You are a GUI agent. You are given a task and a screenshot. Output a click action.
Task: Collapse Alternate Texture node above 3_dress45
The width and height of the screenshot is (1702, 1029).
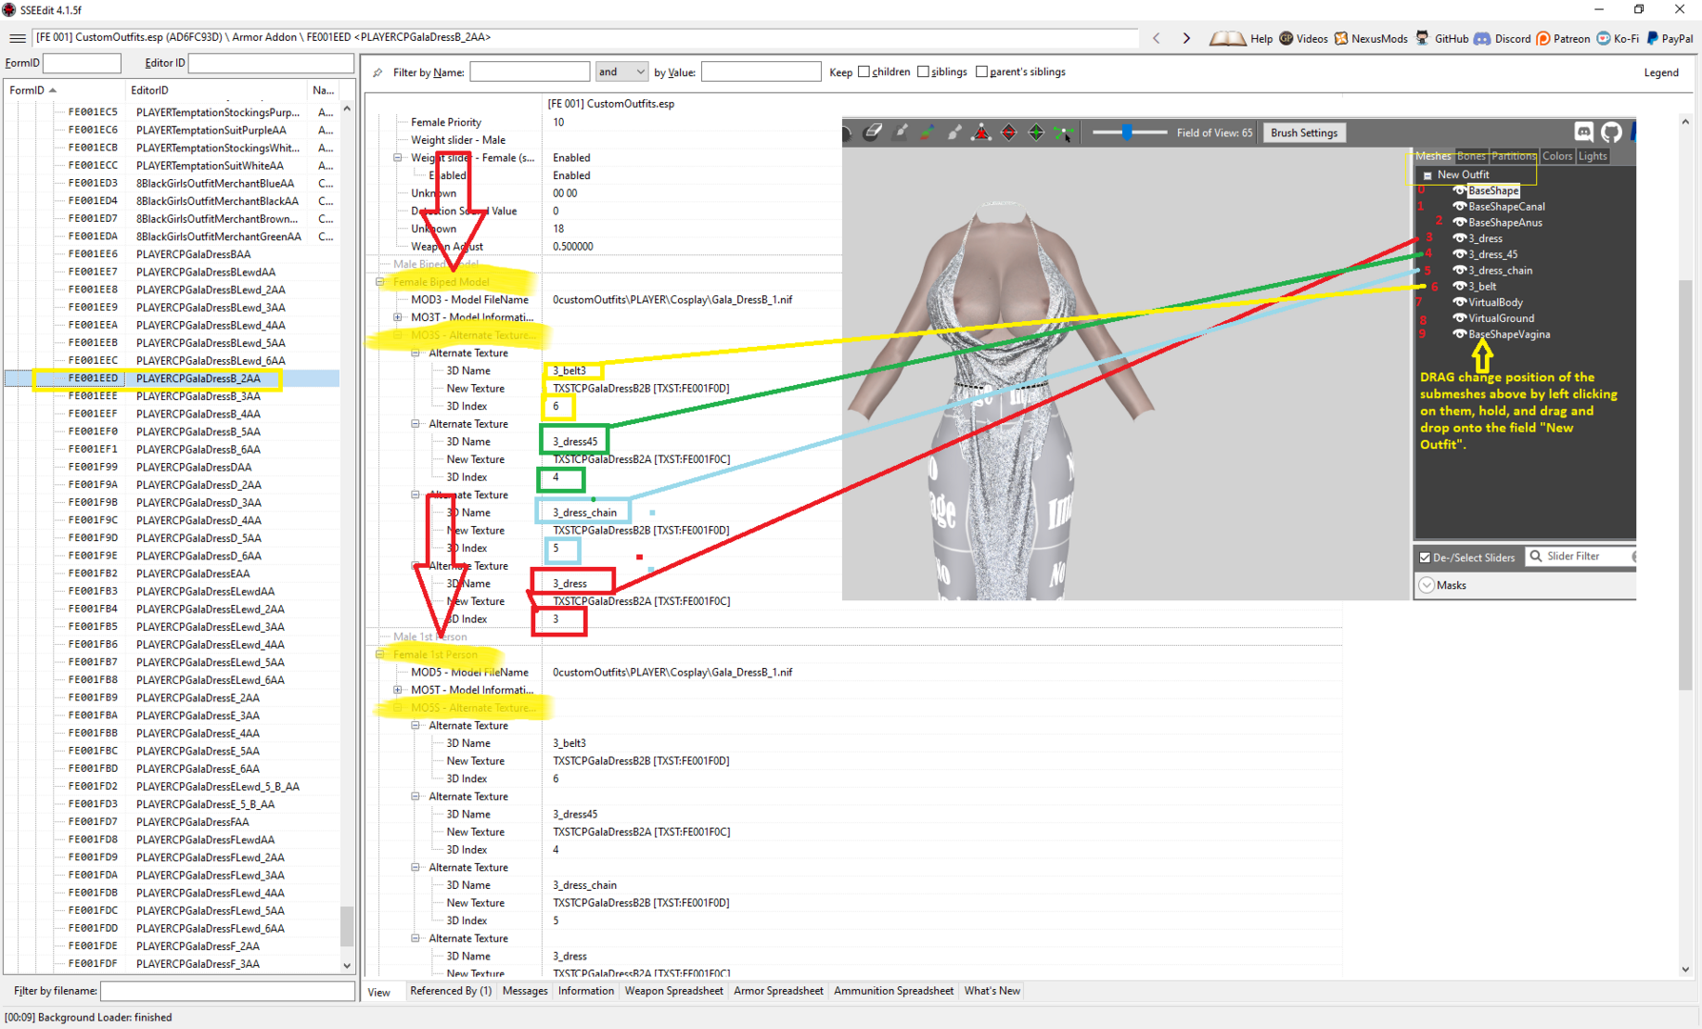tap(416, 424)
